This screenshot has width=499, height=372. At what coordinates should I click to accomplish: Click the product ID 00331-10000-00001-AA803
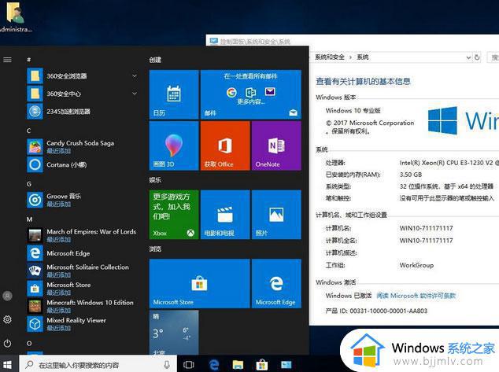click(x=389, y=311)
